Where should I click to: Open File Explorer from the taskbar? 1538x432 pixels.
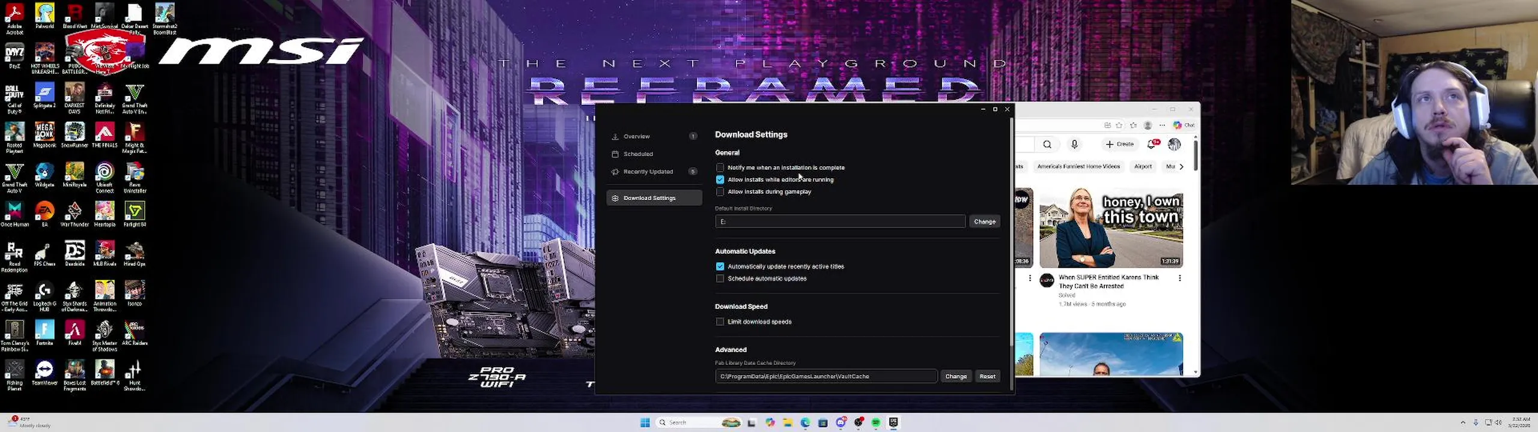(787, 422)
